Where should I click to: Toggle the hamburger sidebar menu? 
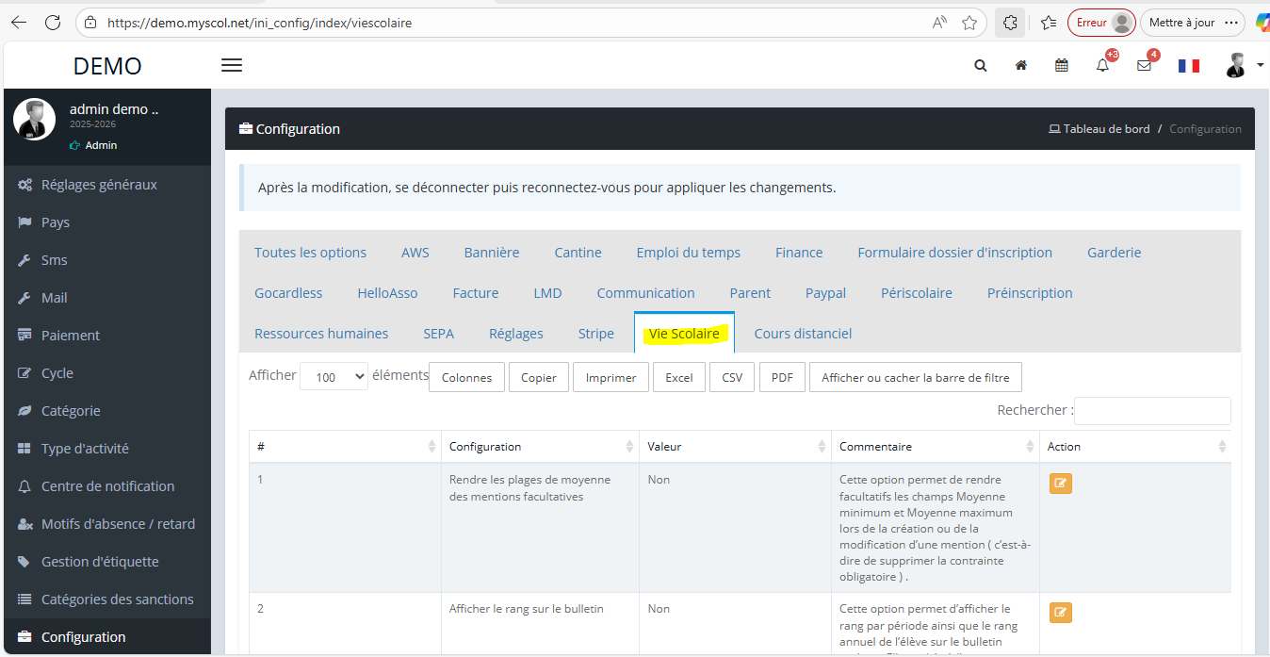click(232, 65)
